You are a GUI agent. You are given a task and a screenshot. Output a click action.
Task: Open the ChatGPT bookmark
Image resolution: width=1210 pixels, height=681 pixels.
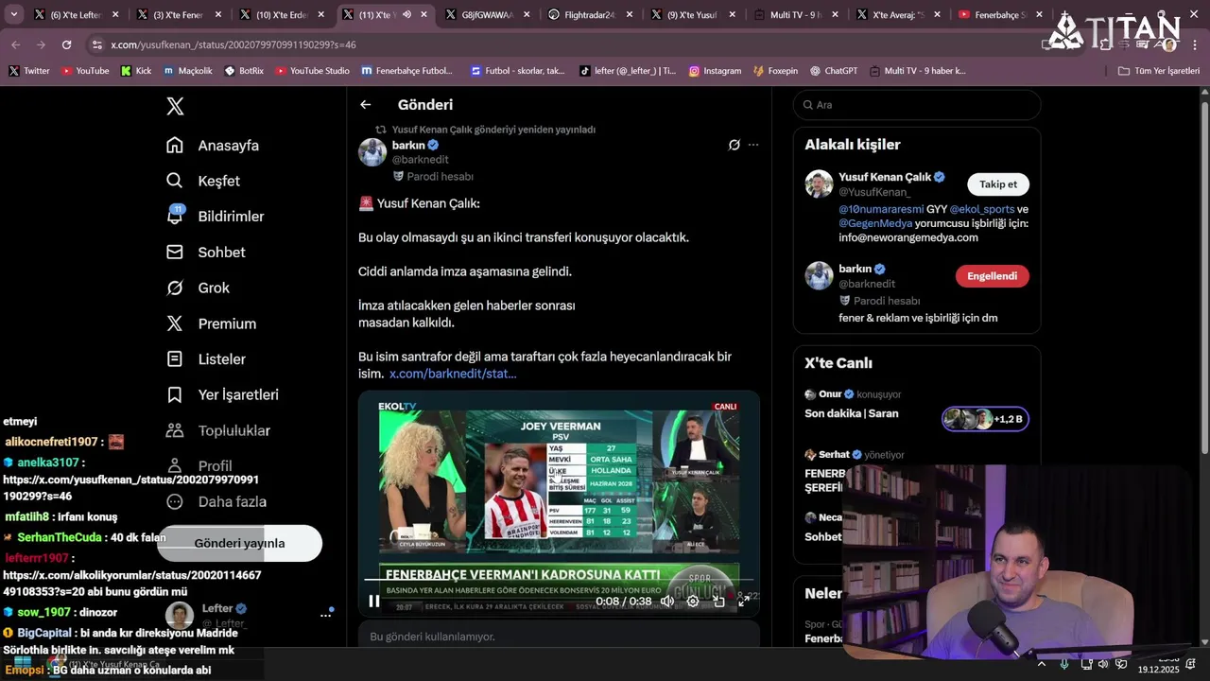[x=833, y=71]
